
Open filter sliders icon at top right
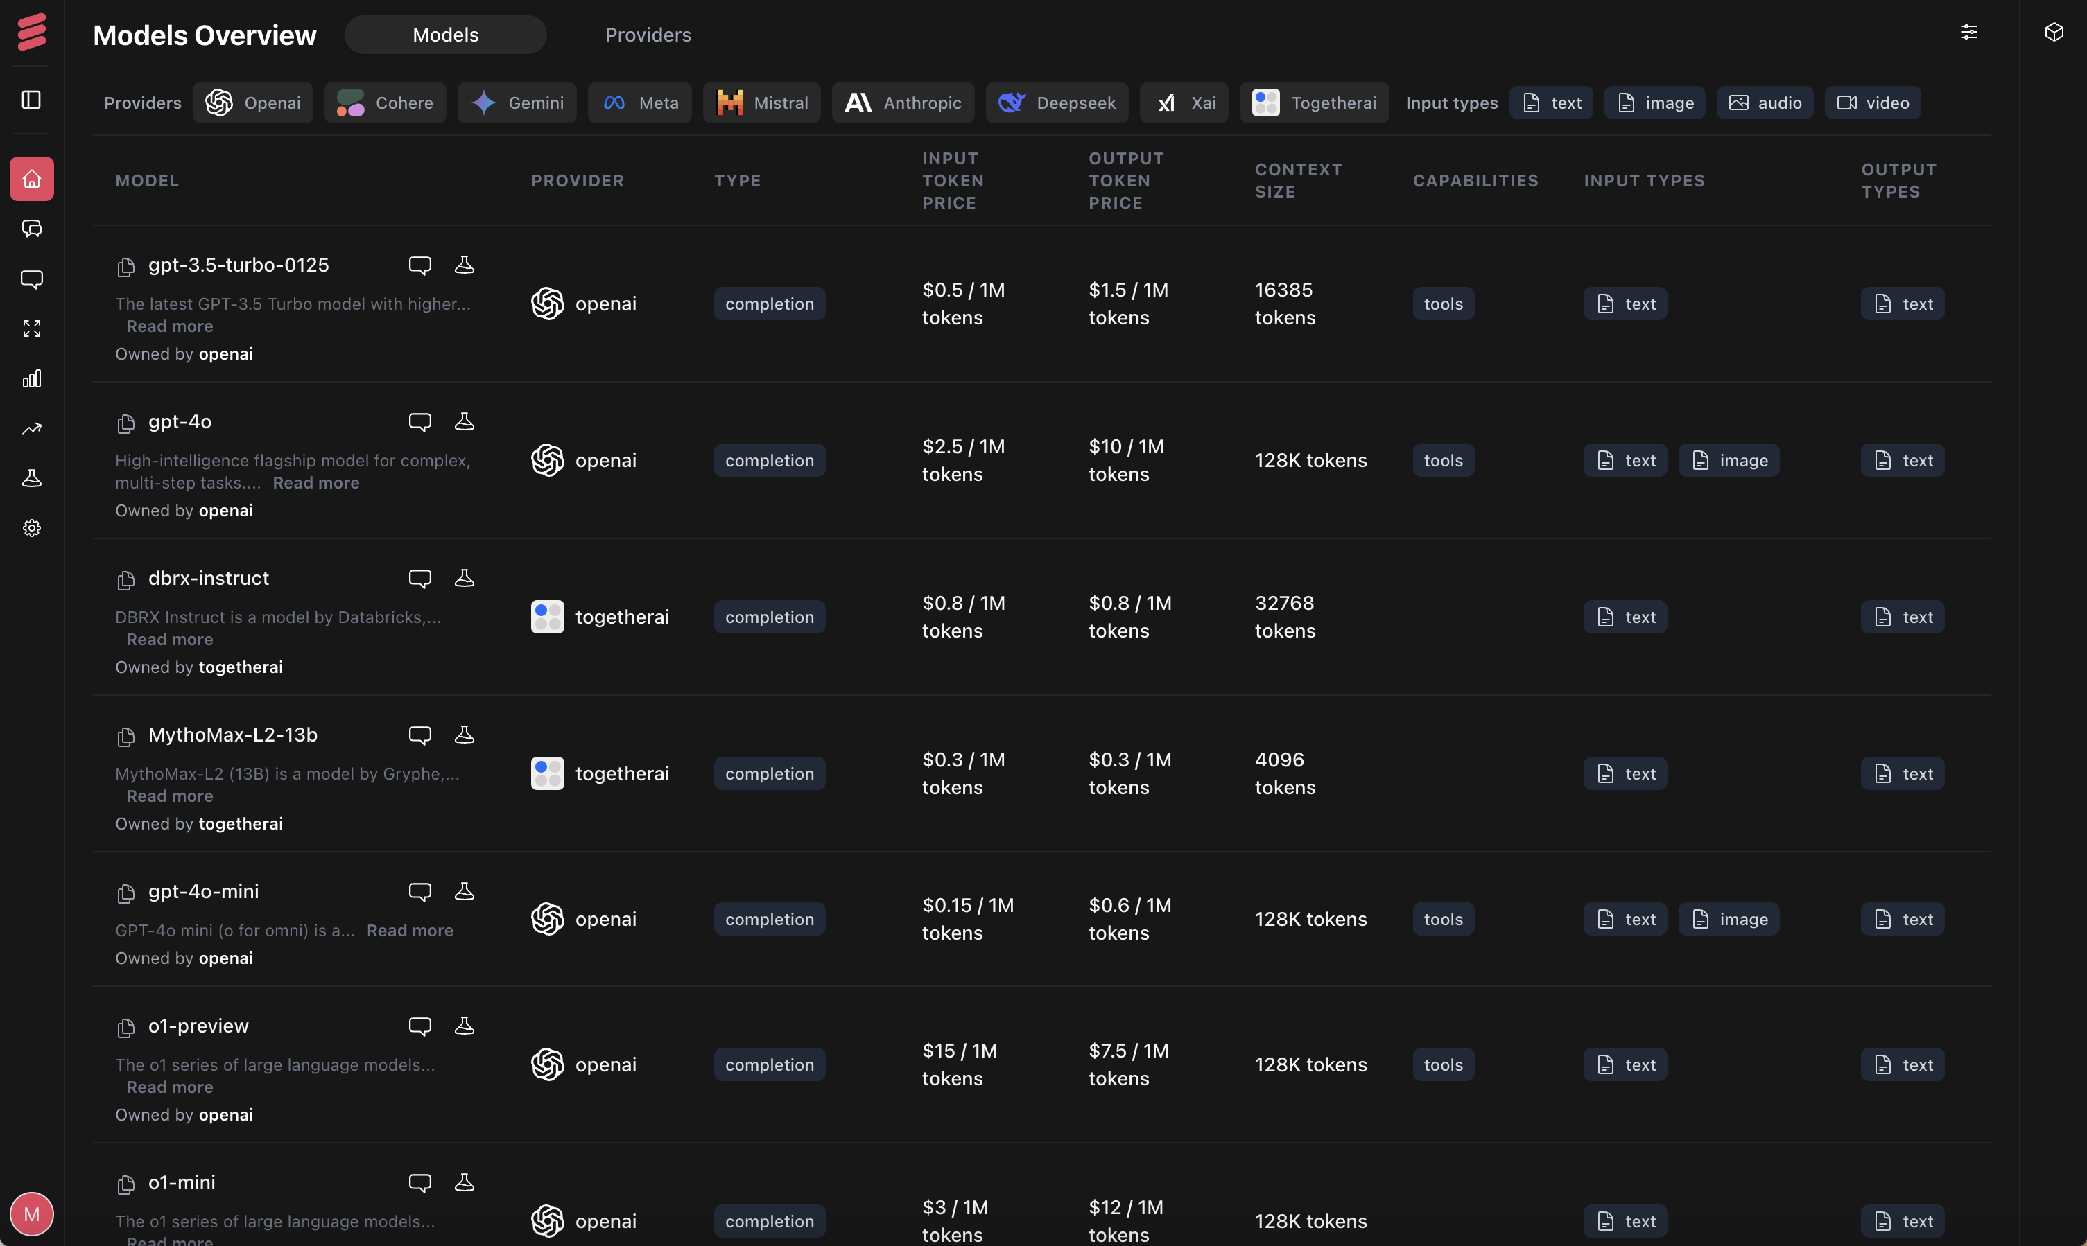[1968, 32]
